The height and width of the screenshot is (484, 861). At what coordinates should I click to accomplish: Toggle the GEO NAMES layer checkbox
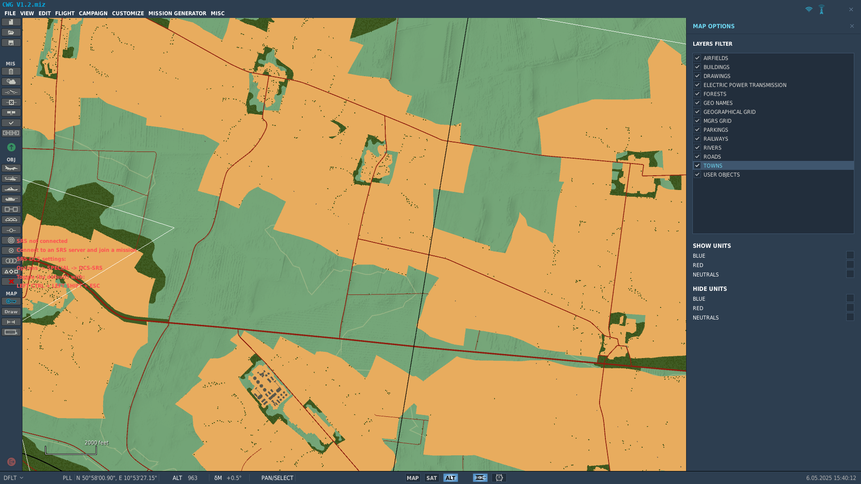[697, 103]
